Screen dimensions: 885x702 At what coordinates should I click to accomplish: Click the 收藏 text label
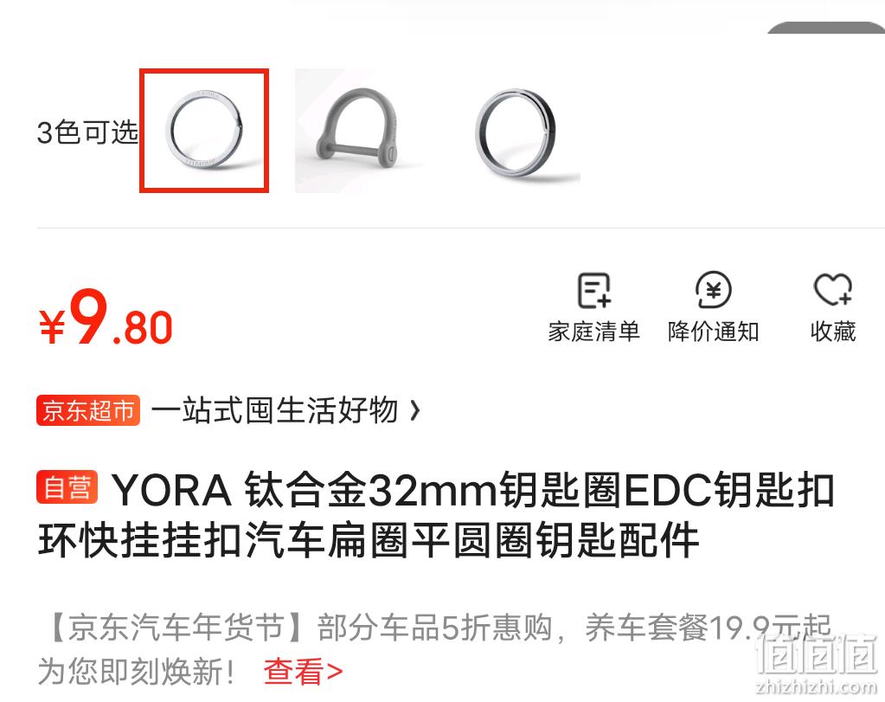click(x=833, y=332)
